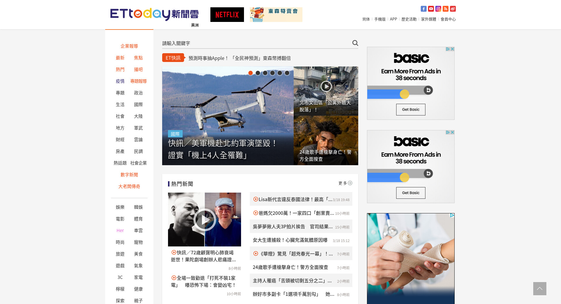Click the back-to-top arrow button

(540, 289)
